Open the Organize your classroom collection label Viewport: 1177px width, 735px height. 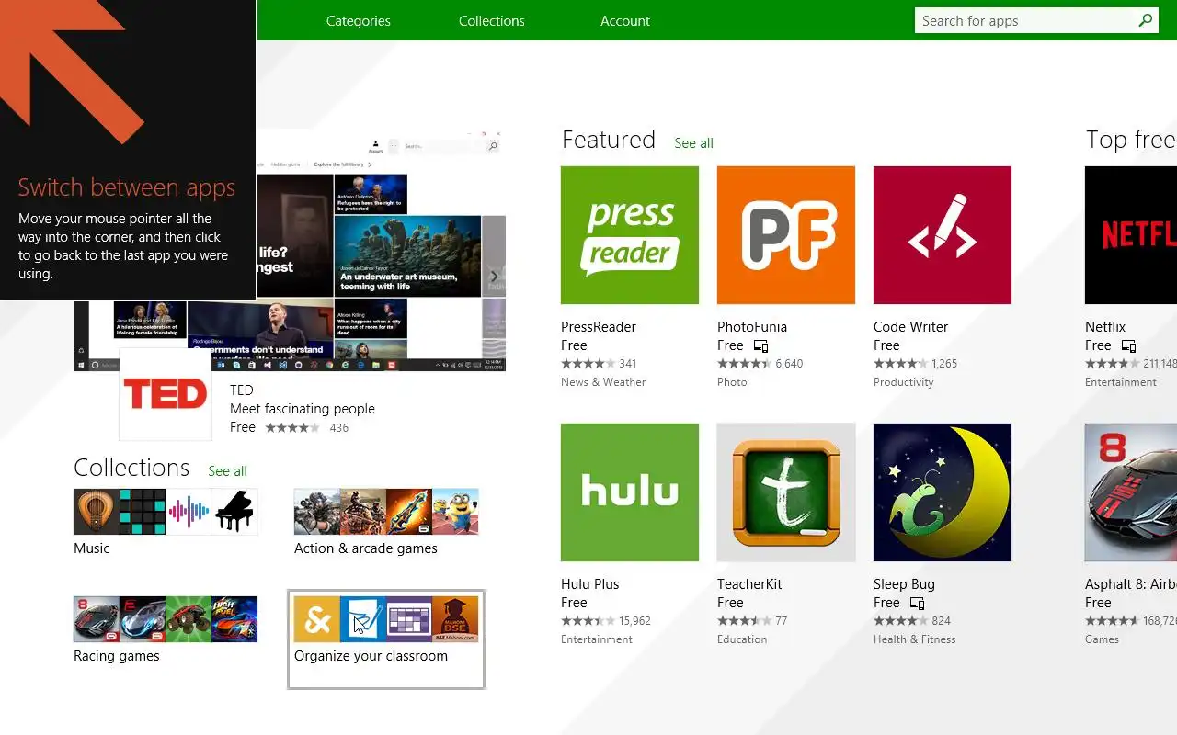click(371, 656)
